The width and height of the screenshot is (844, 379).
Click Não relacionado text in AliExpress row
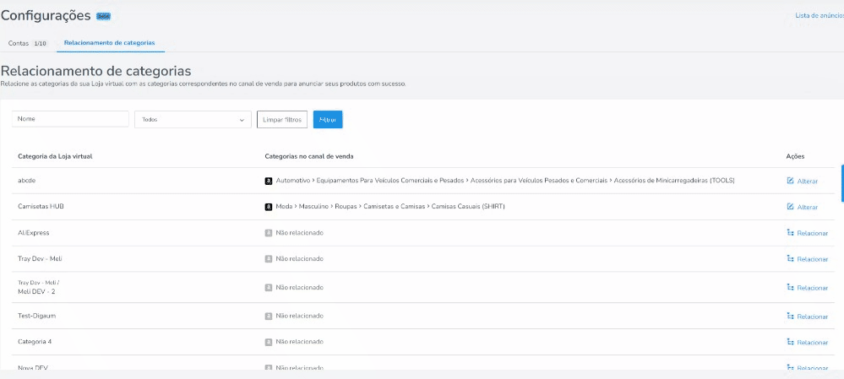pos(299,233)
